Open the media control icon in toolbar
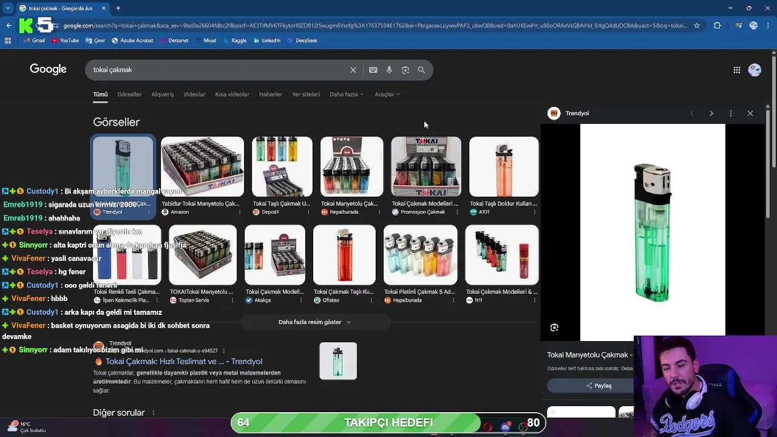This screenshot has height=437, width=777. 738,25
